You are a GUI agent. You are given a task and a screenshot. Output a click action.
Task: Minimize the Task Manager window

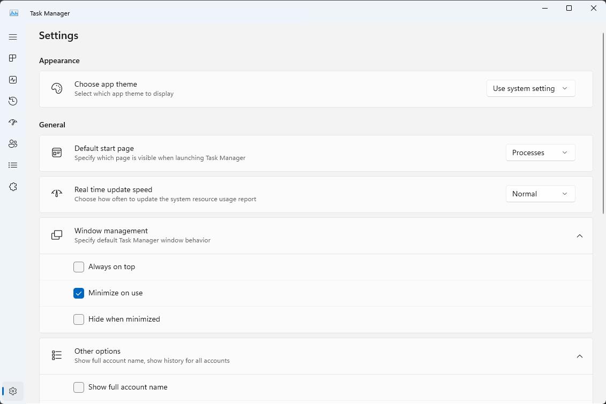[x=545, y=8]
